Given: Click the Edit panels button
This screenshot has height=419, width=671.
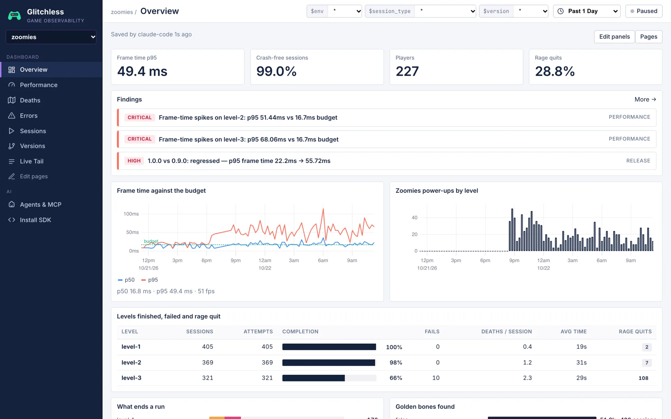Looking at the screenshot, I should (615, 37).
